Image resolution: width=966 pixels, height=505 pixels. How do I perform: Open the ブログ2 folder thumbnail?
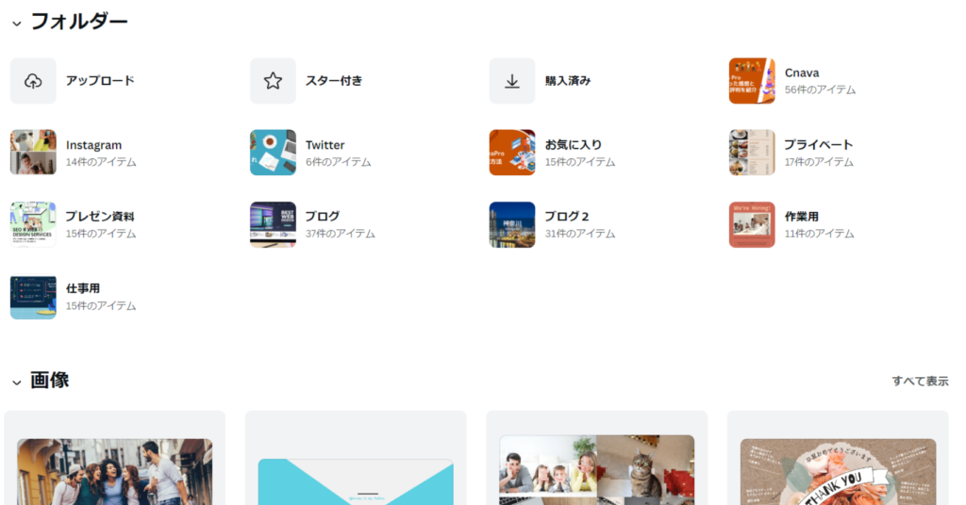[512, 224]
